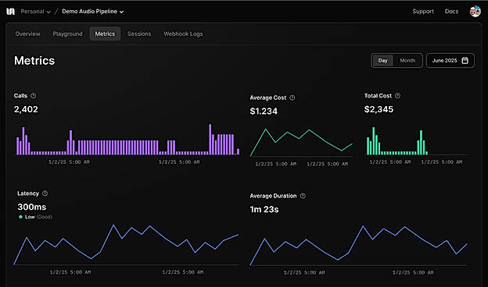Click the blue Latency line chart
Image resolution: width=488 pixels, height=287 pixels.
click(x=126, y=244)
